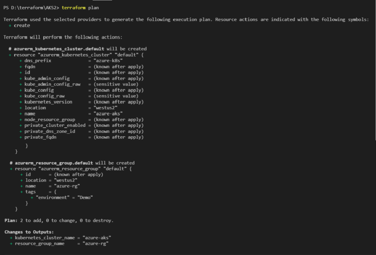
Task: Select the kube_config_raw sensitive value text
Action: coord(118,96)
